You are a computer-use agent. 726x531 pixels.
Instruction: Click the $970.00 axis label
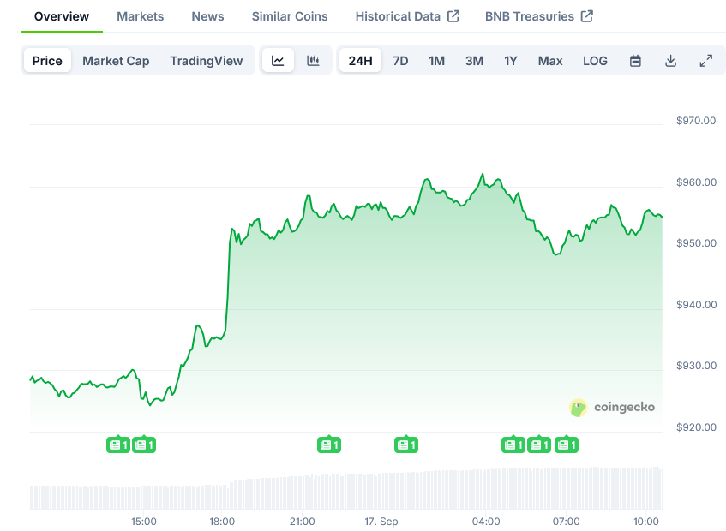click(x=696, y=121)
